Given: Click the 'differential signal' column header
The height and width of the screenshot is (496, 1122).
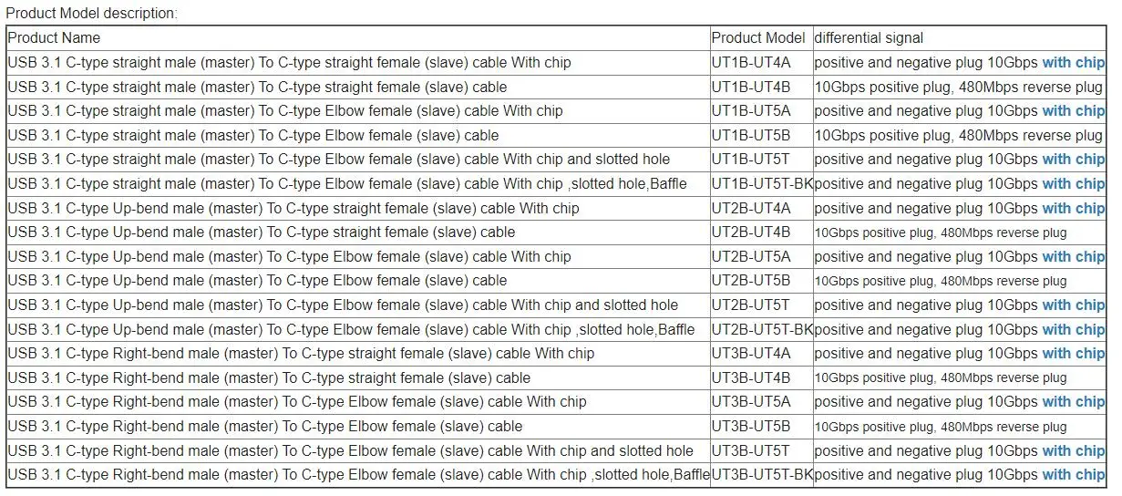Looking at the screenshot, I should tap(868, 38).
